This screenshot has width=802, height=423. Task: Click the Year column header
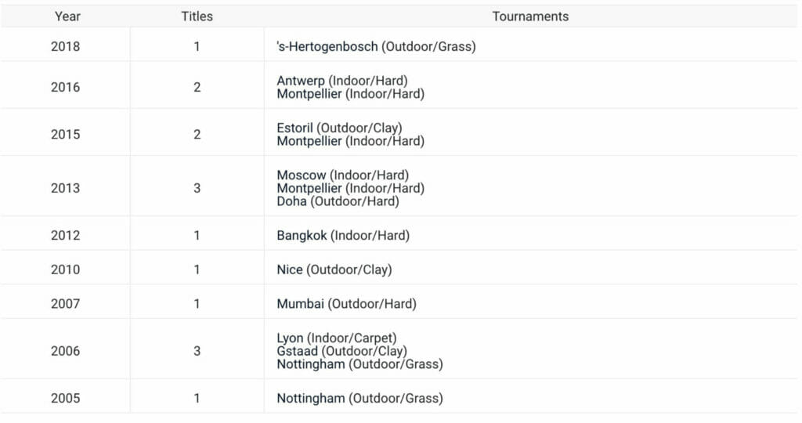[67, 16]
